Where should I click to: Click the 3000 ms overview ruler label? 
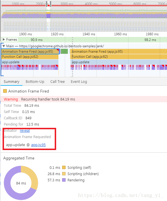pos(67,4)
